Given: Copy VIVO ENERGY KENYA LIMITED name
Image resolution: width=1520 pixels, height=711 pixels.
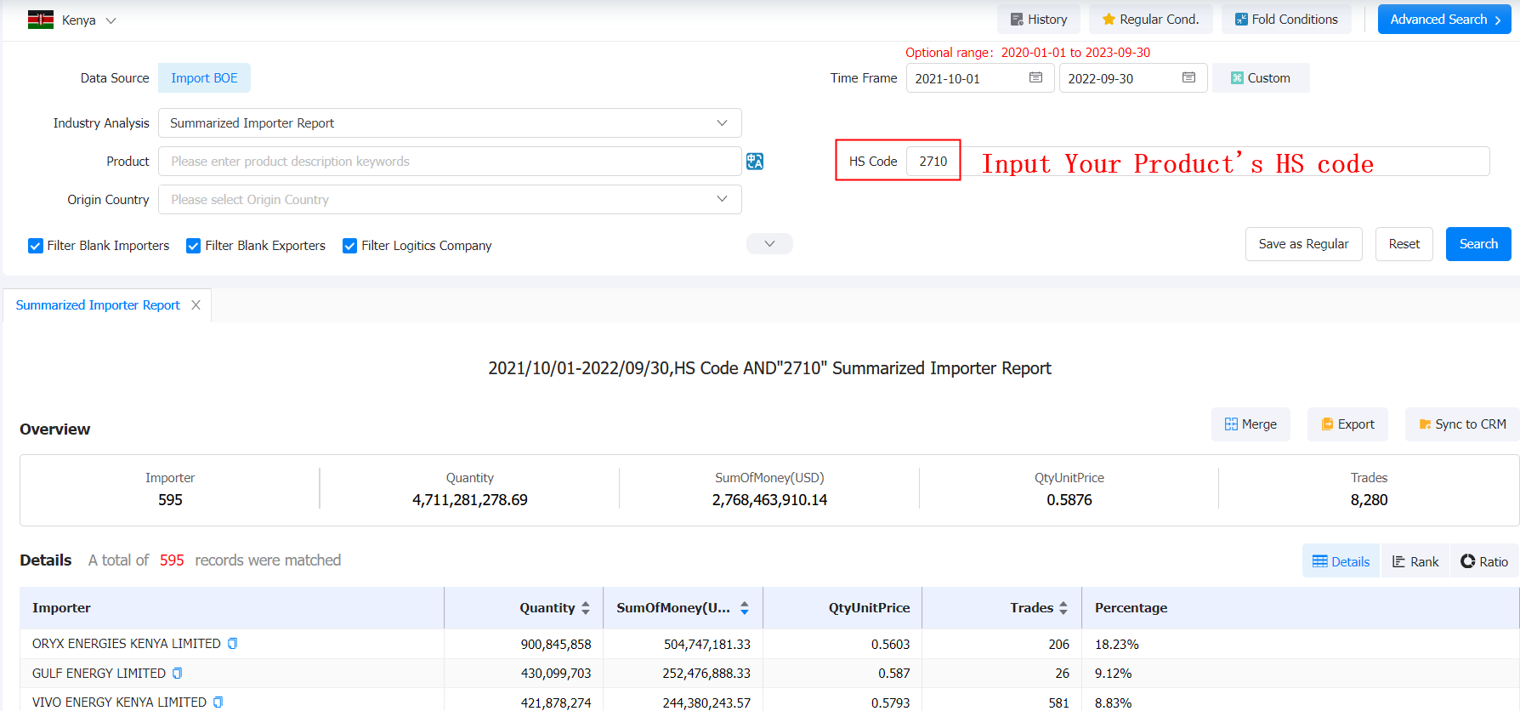Looking at the screenshot, I should click(218, 702).
